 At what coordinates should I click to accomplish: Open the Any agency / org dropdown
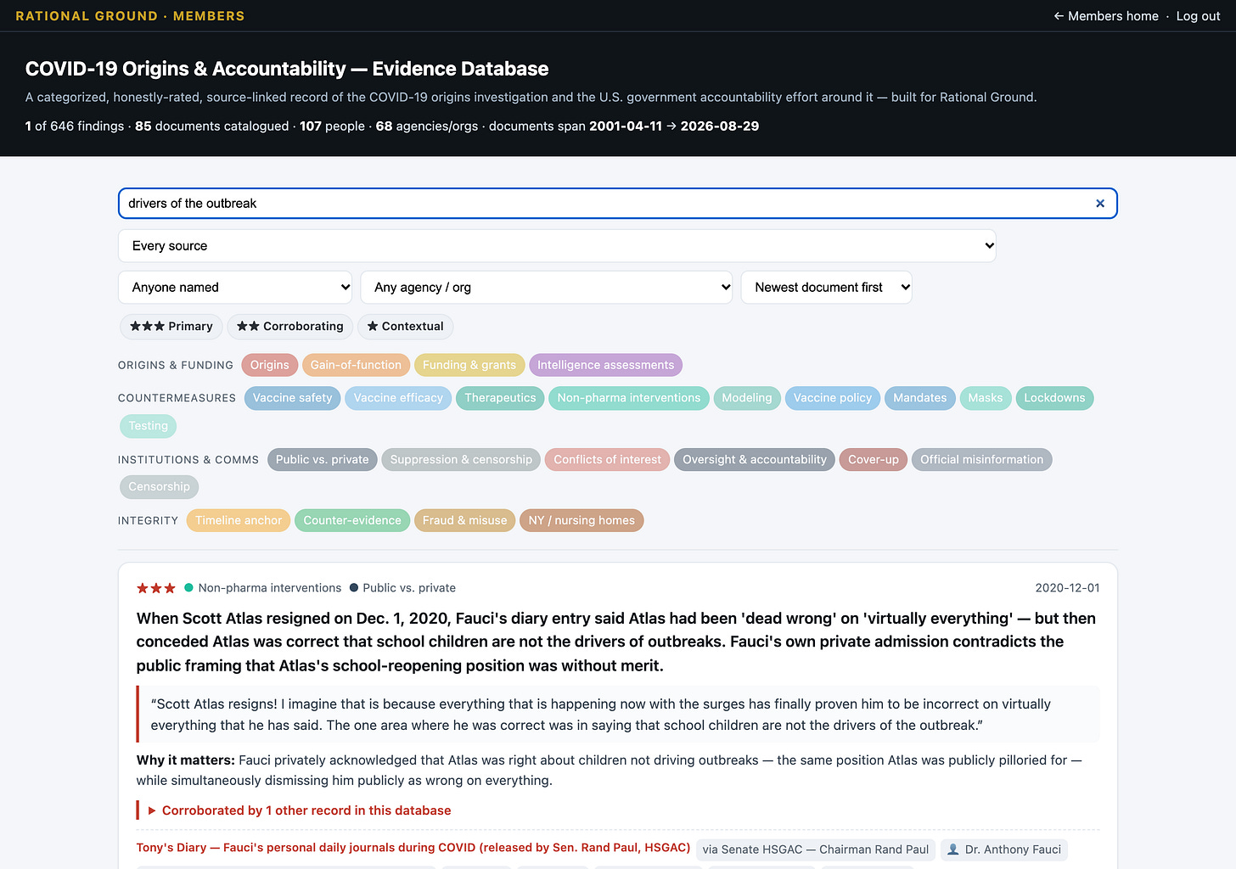[x=547, y=288]
